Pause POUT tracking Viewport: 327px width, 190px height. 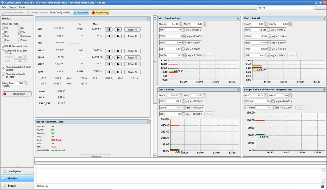coord(109,51)
